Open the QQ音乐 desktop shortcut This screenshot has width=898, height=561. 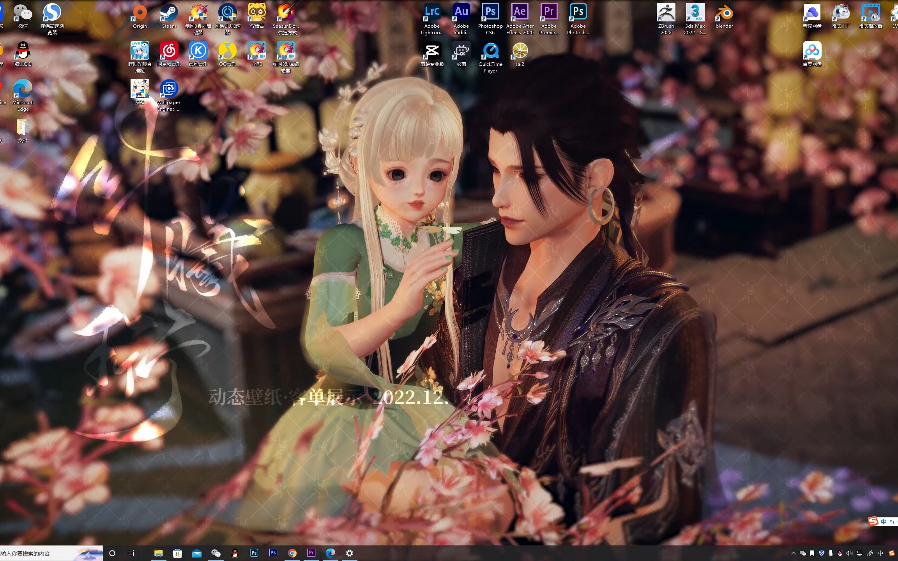[228, 55]
